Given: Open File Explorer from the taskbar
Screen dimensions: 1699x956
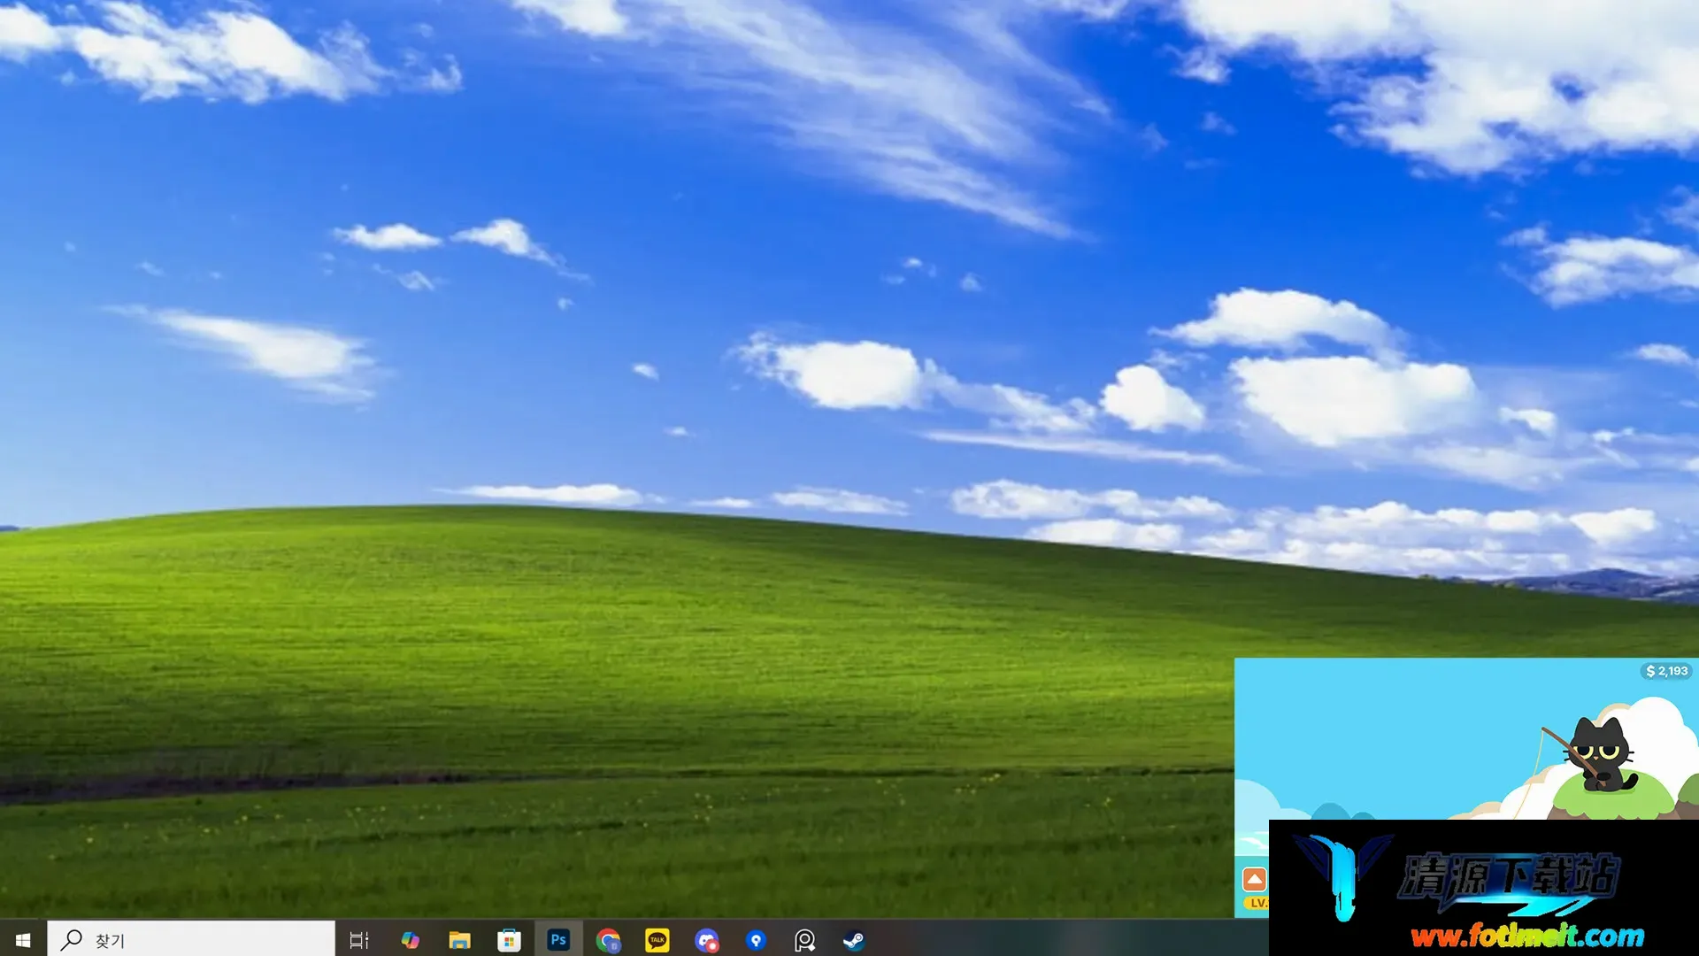Looking at the screenshot, I should click(x=459, y=940).
